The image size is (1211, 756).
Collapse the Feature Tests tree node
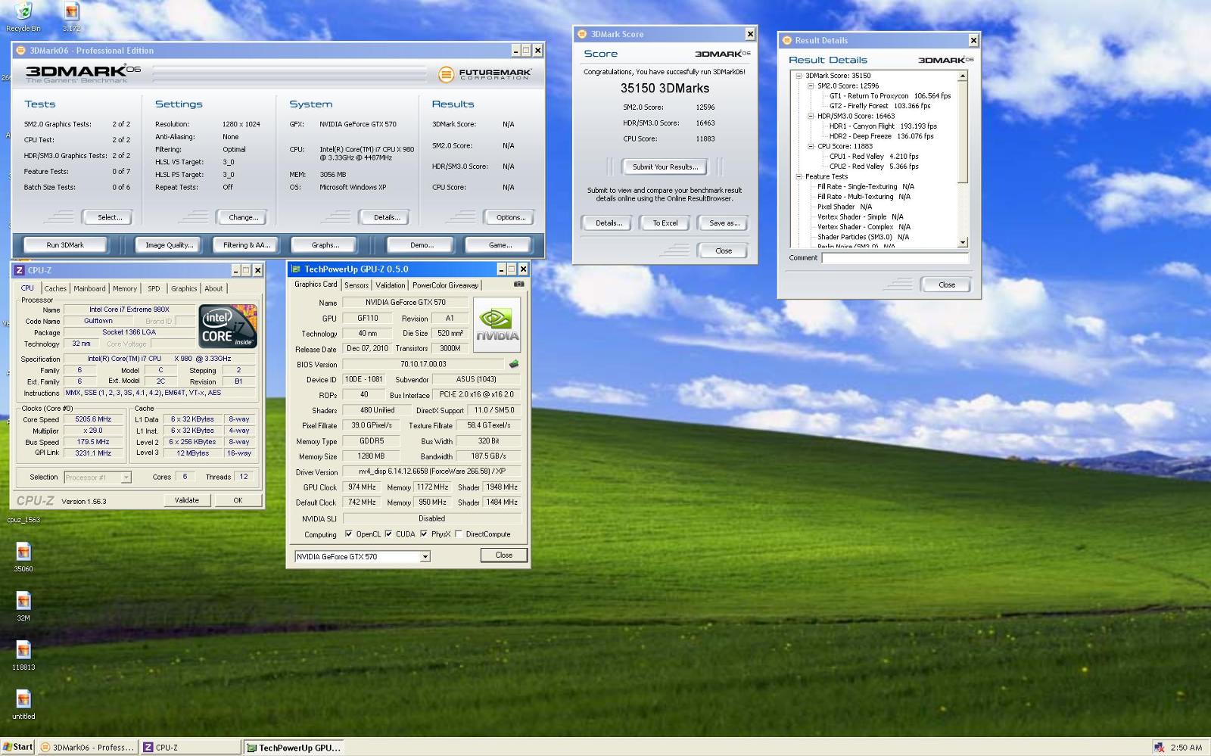pyautogui.click(x=799, y=176)
